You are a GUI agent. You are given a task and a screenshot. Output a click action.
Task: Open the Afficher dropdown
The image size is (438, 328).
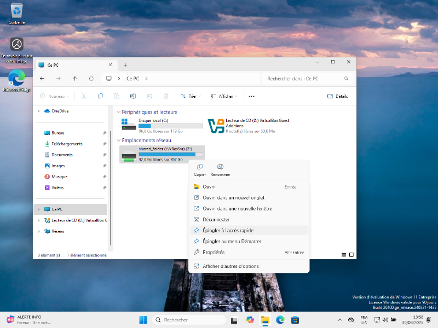pos(224,96)
